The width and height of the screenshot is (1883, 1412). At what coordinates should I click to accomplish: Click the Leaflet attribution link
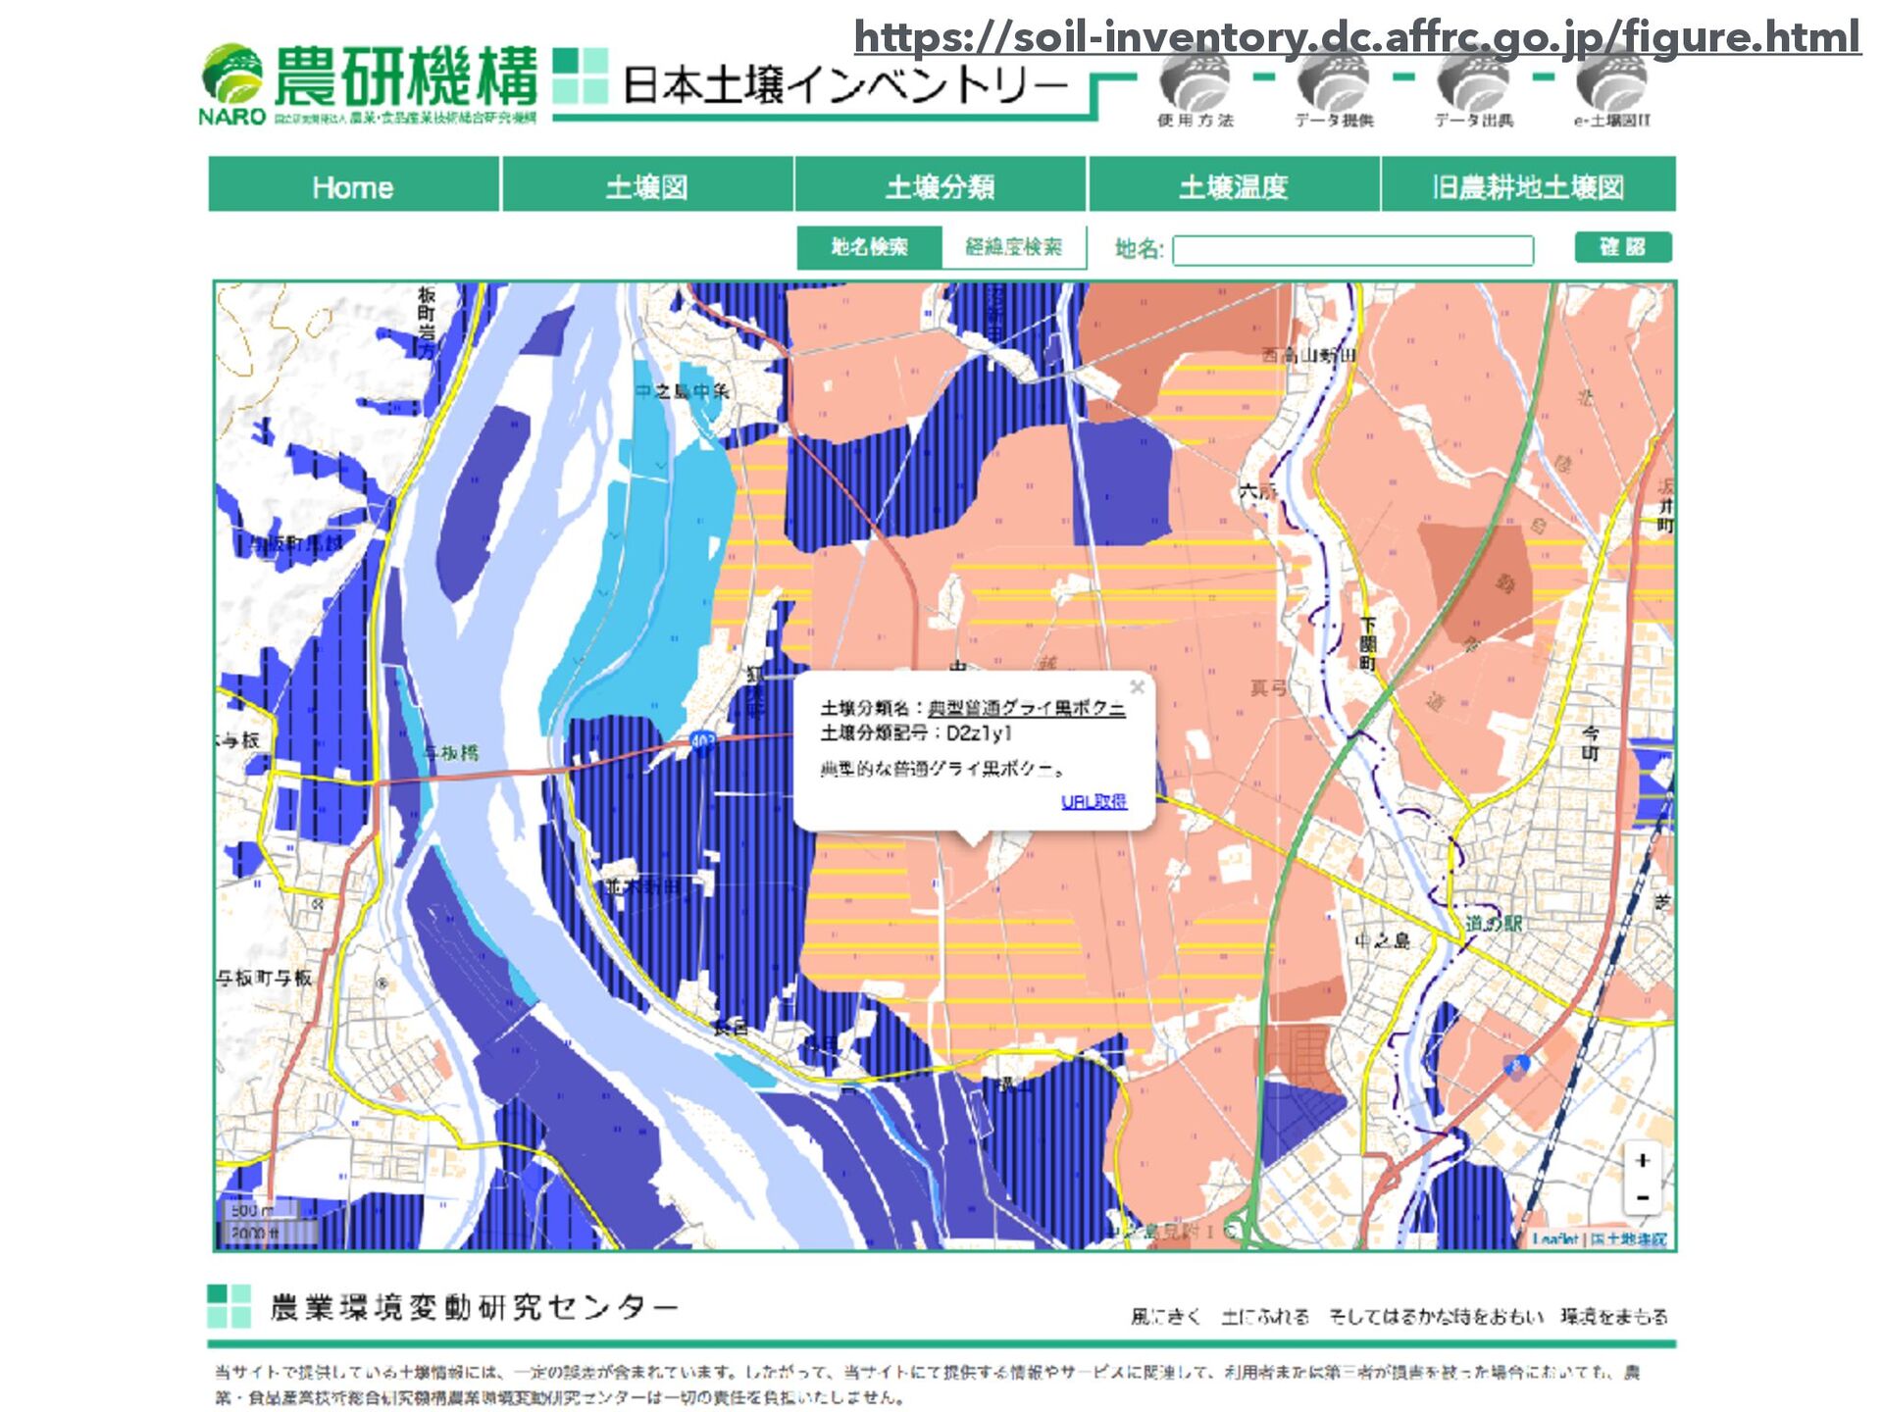coord(1555,1239)
